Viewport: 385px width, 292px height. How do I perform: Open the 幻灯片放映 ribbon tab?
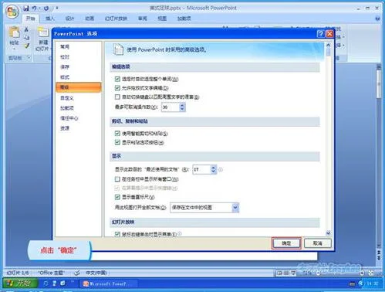[x=116, y=19]
